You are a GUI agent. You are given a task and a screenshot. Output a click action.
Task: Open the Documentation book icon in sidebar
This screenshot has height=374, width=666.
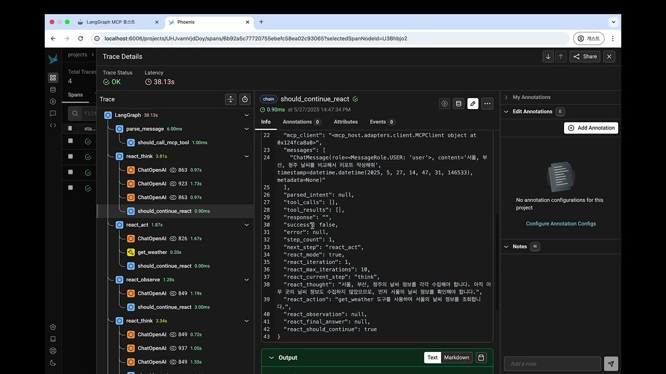point(53,339)
